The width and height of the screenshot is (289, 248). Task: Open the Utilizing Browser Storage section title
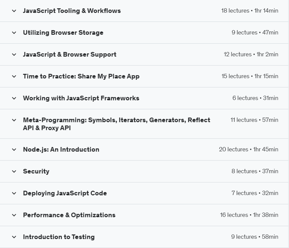pyautogui.click(x=63, y=33)
